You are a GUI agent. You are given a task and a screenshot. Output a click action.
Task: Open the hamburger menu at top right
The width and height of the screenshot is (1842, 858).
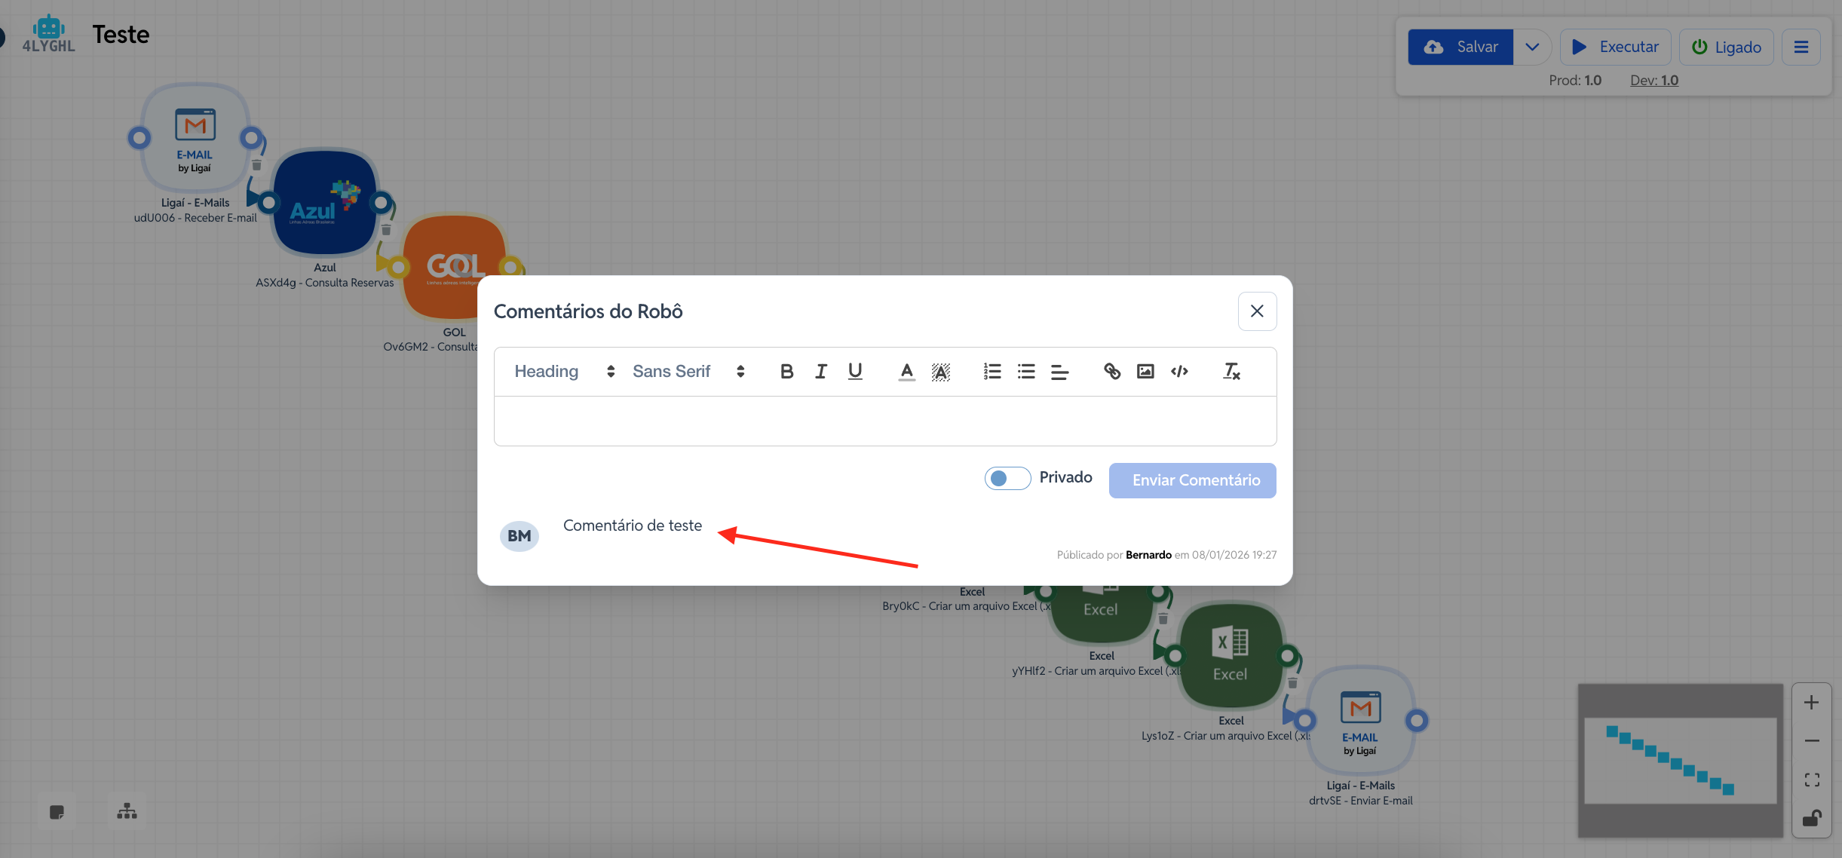pos(1801,47)
